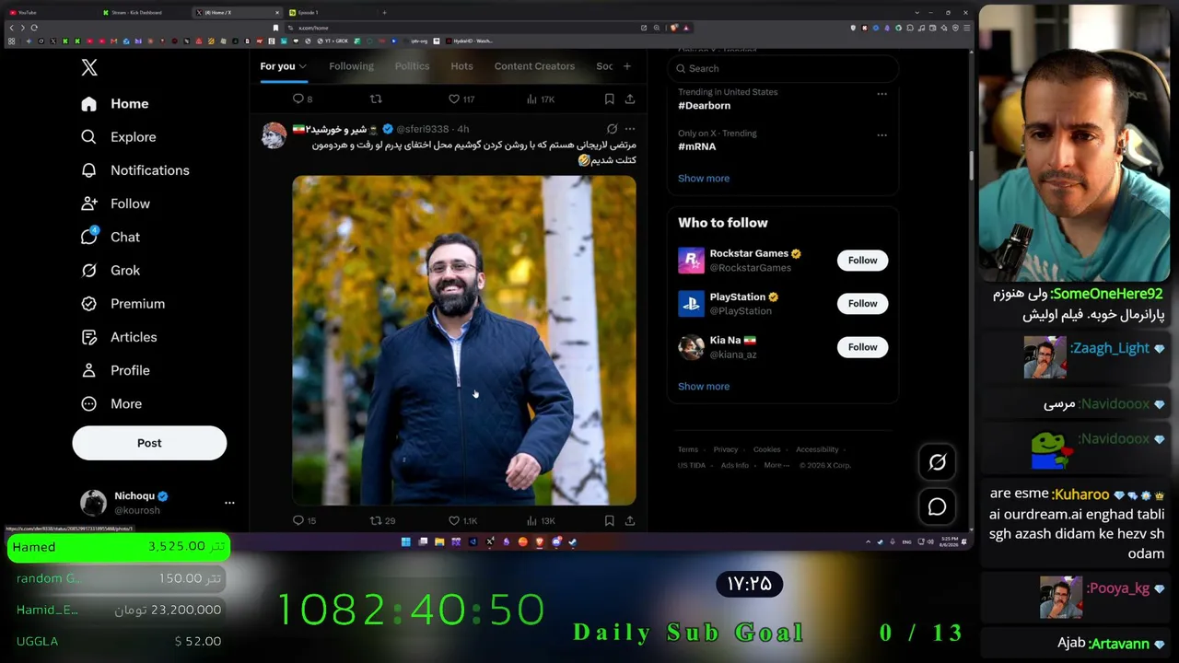
Task: Expand the footer More menu
Action: (776, 465)
